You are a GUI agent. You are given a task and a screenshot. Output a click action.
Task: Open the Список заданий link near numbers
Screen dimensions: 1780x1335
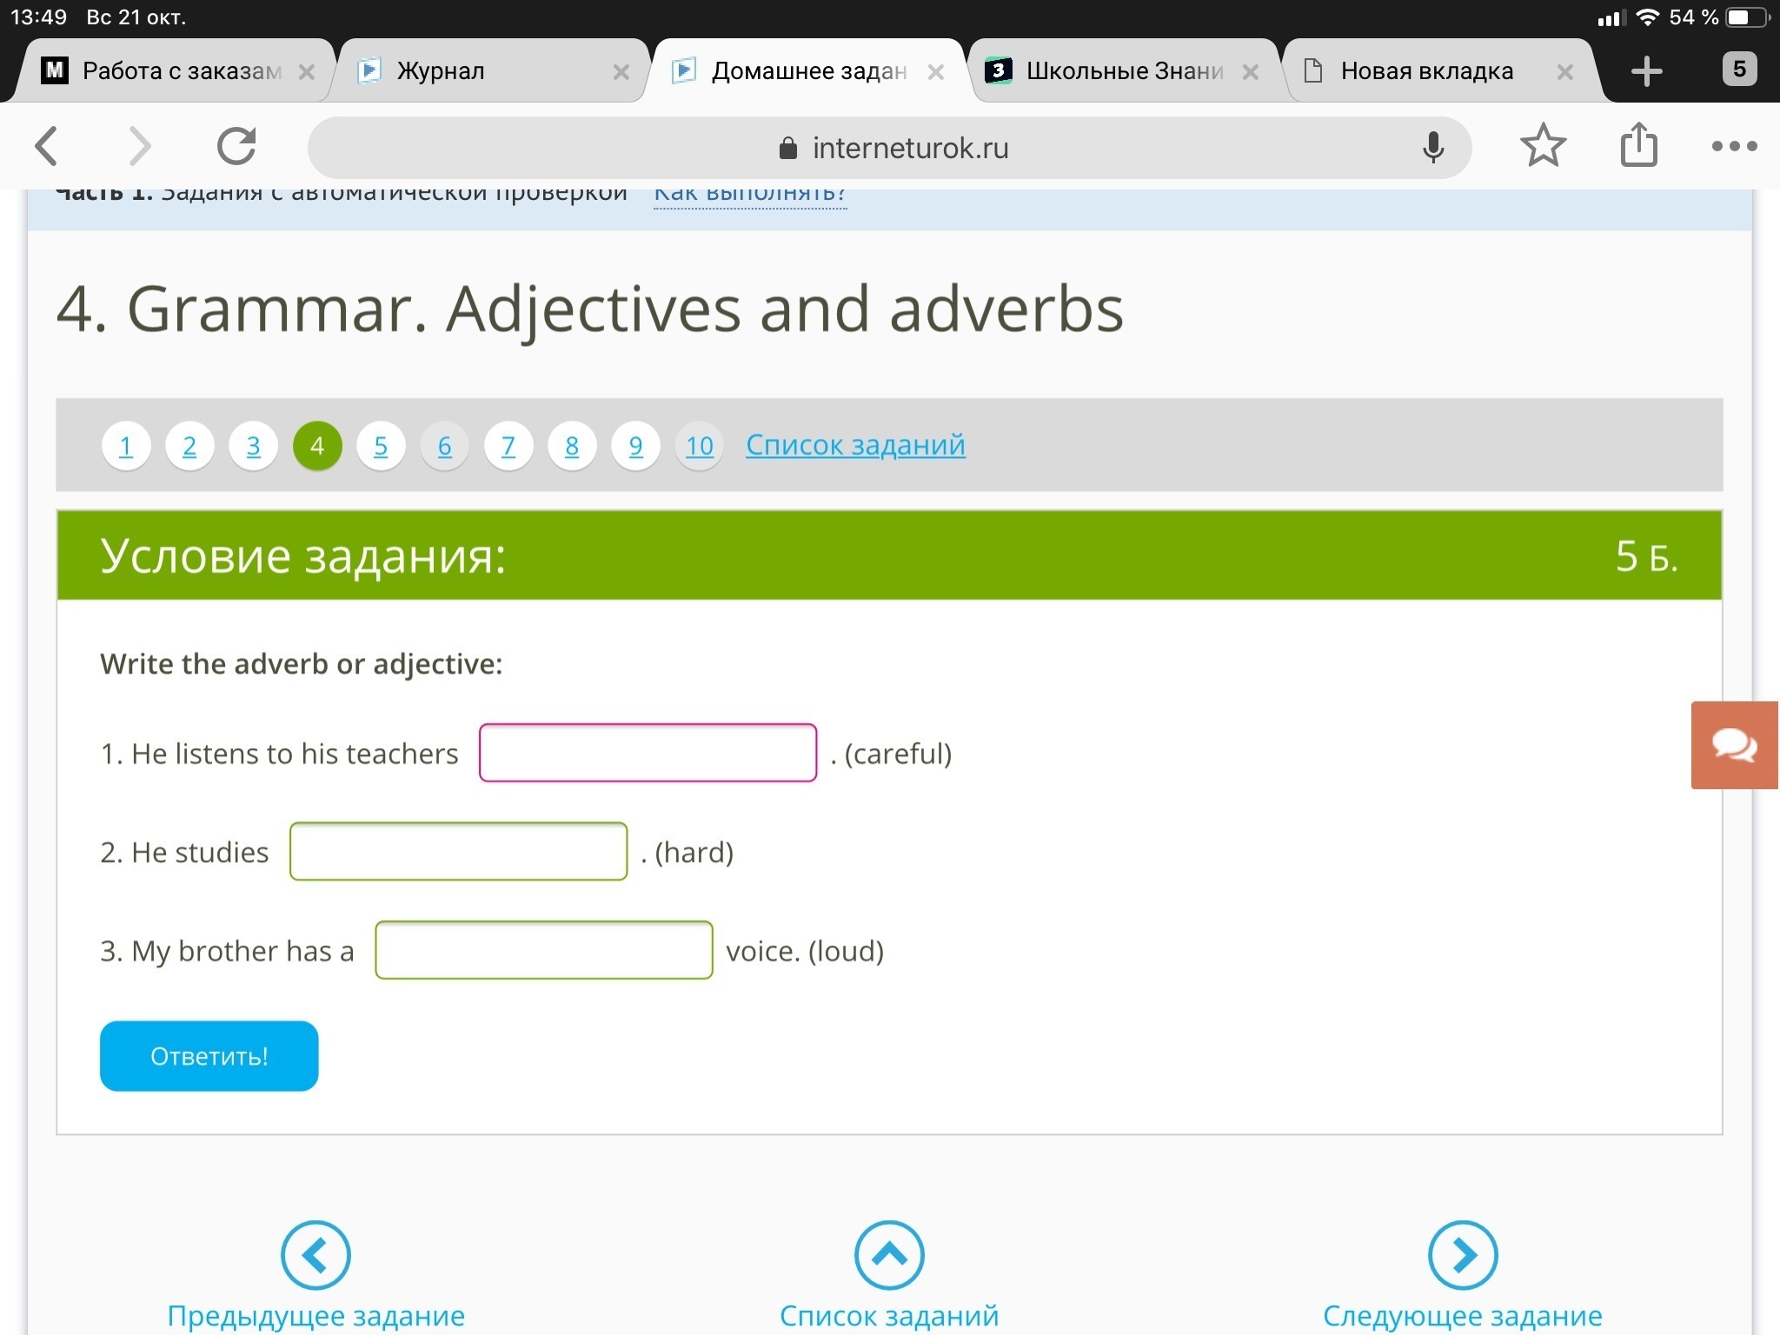pyautogui.click(x=855, y=445)
